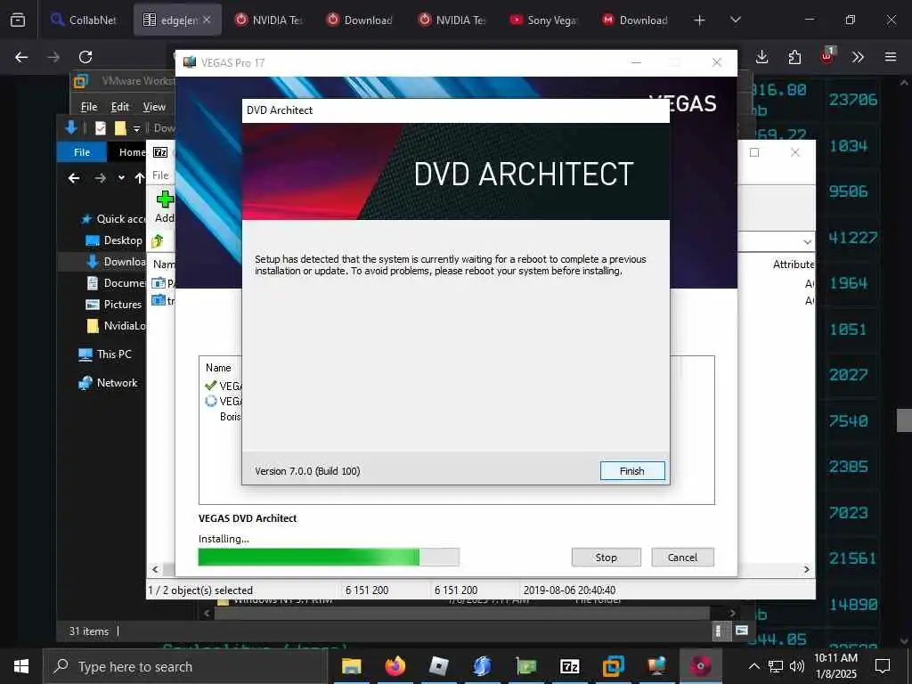Close the edge|en browser tab
This screenshot has width=912, height=684.
click(207, 20)
